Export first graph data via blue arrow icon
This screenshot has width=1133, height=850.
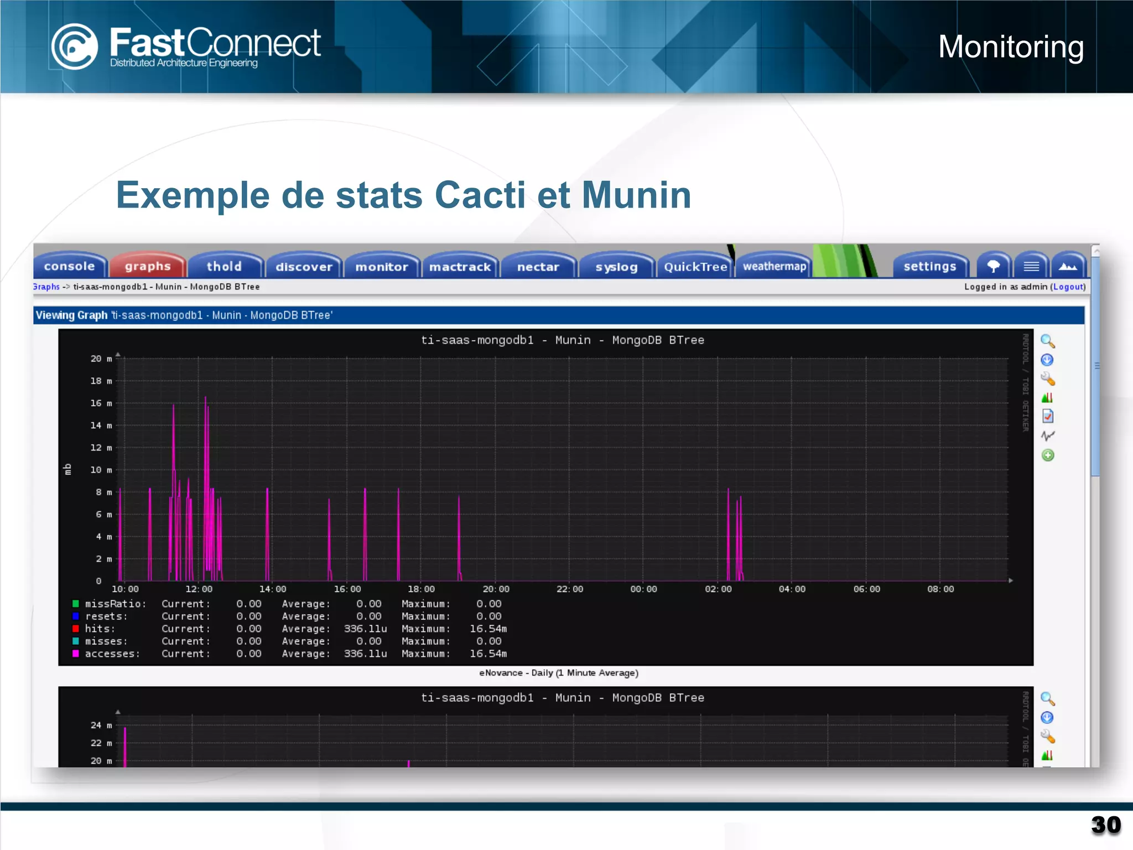1047,360
